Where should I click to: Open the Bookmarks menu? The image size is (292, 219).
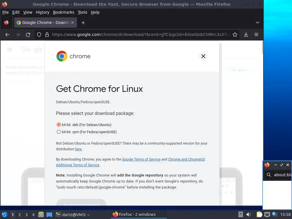pyautogui.click(x=64, y=12)
